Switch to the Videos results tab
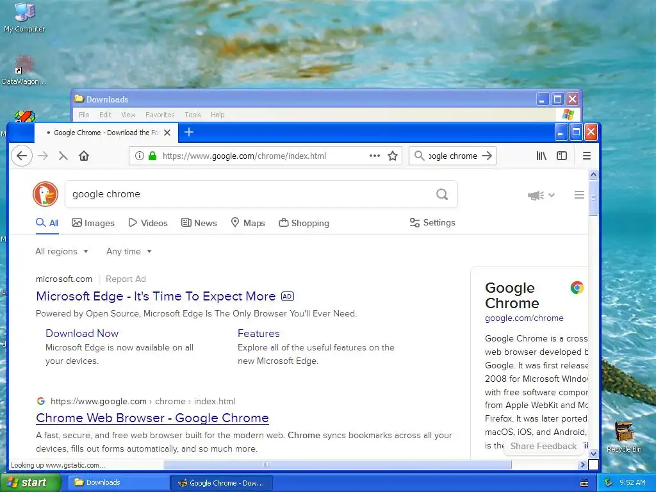Viewport: 656px width, 492px height. click(148, 223)
